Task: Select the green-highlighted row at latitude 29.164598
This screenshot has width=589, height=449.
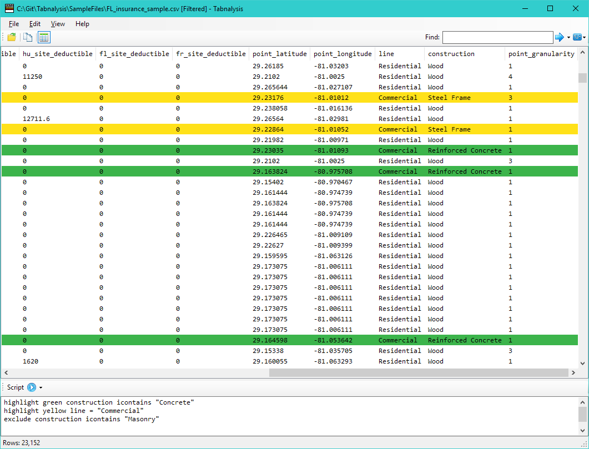Action: pyautogui.click(x=290, y=340)
